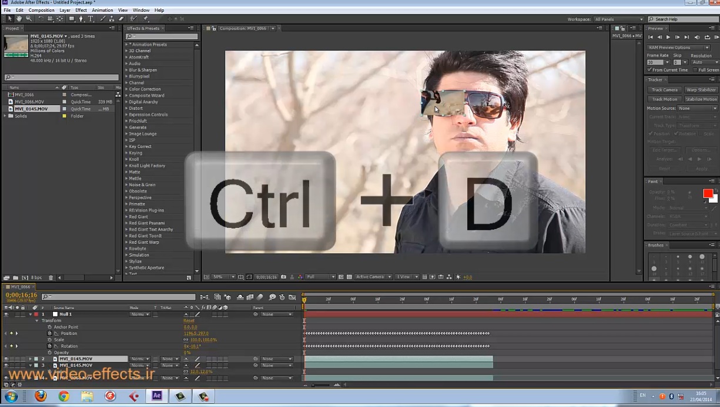Select the Zoom magnifier tool
720x407 pixels.
click(29, 19)
